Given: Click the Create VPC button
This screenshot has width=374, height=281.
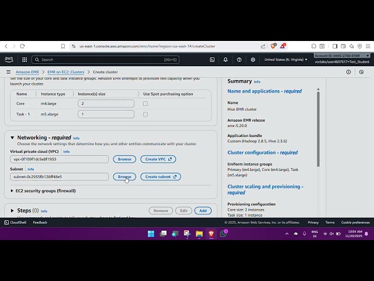Looking at the screenshot, I should [x=158, y=159].
